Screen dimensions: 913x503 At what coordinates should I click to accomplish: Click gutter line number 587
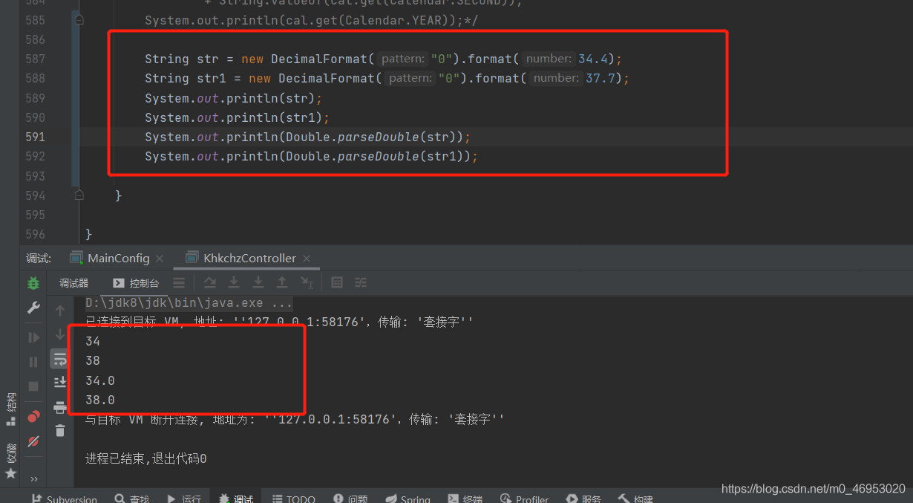point(34,59)
